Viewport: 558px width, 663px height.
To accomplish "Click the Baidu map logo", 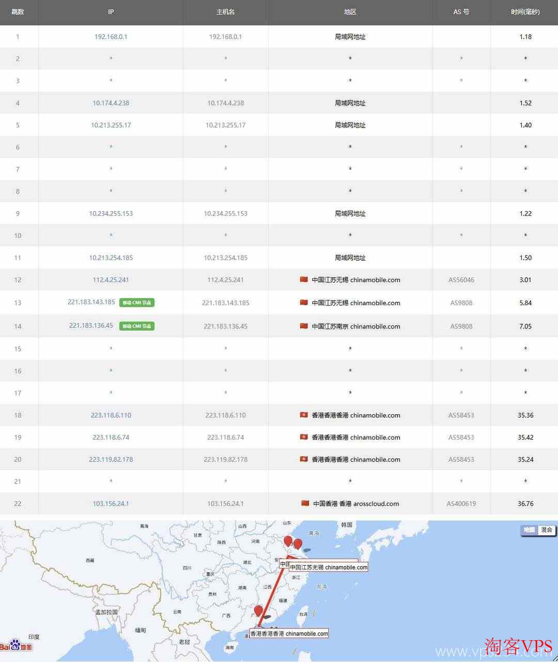I will click(x=16, y=645).
